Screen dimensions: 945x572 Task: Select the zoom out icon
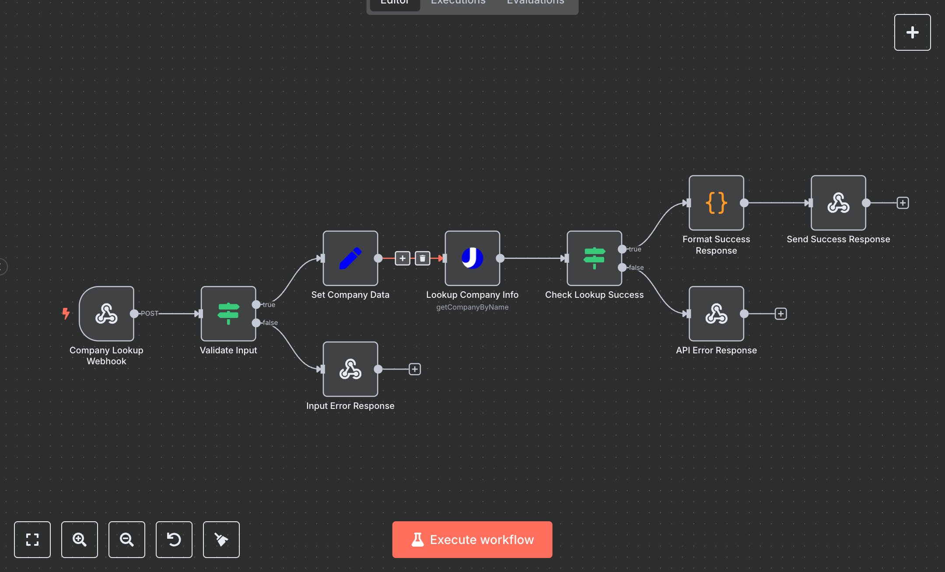(x=127, y=540)
